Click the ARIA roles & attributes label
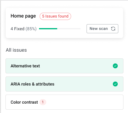The height and width of the screenshot is (113, 128). click(32, 84)
